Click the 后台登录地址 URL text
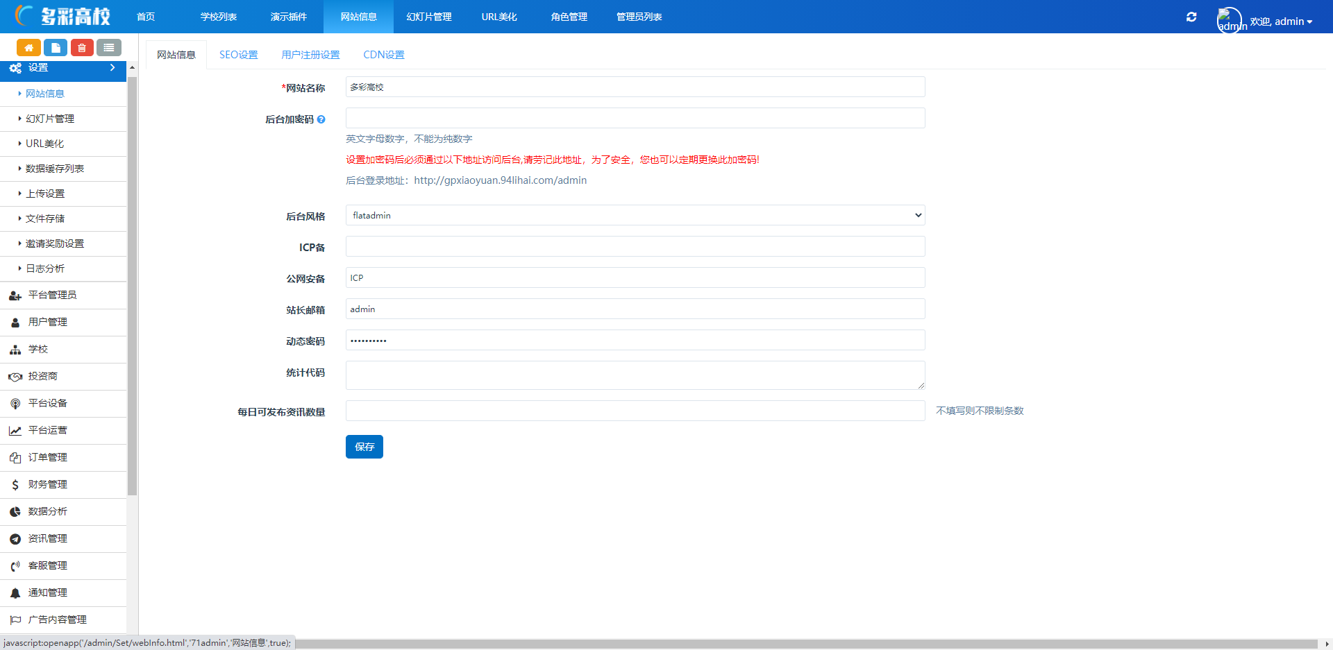1333x650 pixels. coord(501,180)
